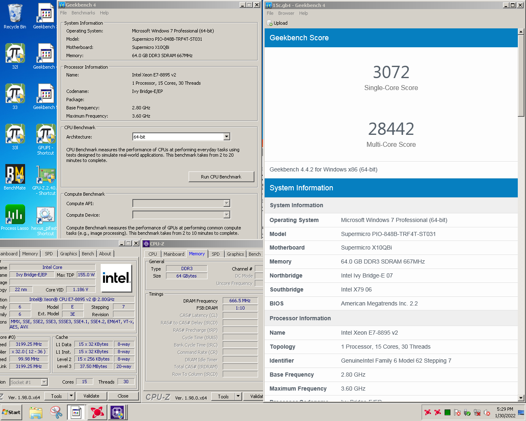Click the Tools button in left CPU-Z
This screenshot has width=526, height=421.
pyautogui.click(x=56, y=396)
